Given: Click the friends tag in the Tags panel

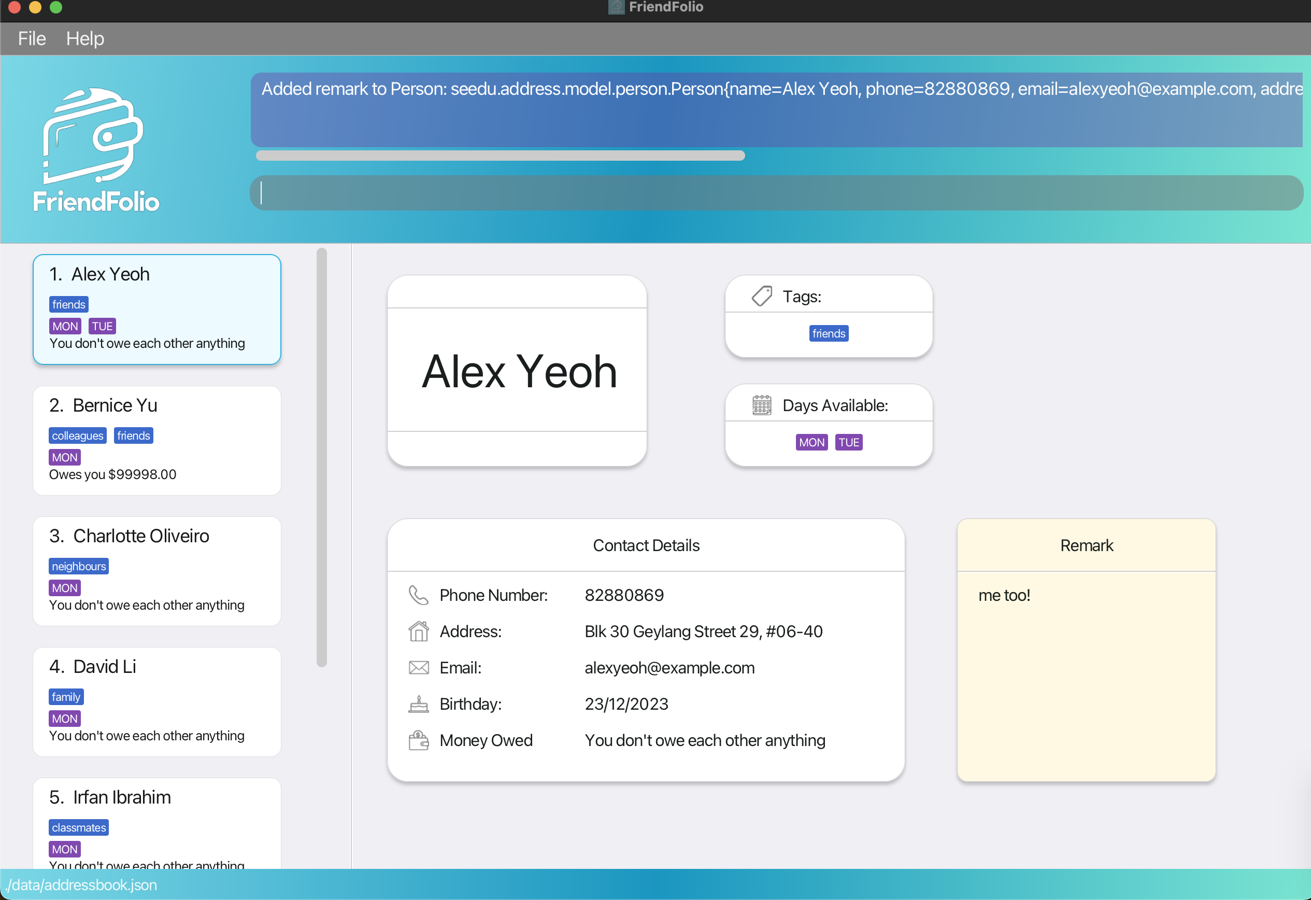Looking at the screenshot, I should (829, 333).
